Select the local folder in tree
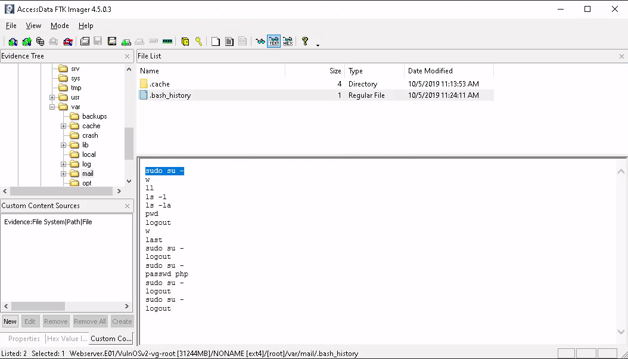Viewport: 628px width, 359px height. pyautogui.click(x=89, y=154)
